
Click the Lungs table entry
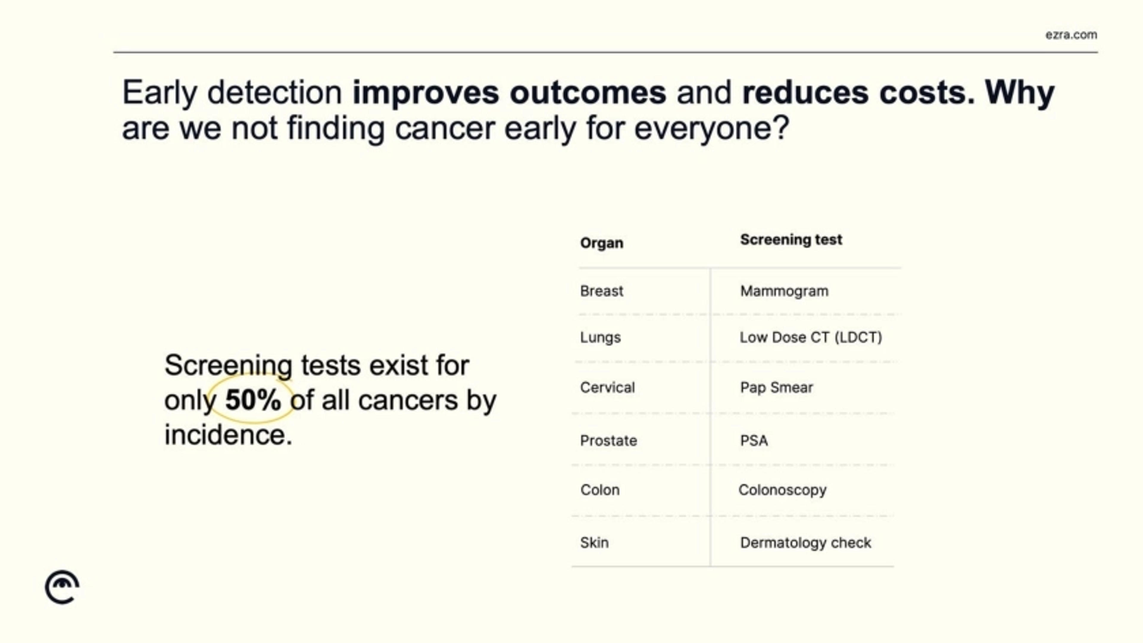600,338
